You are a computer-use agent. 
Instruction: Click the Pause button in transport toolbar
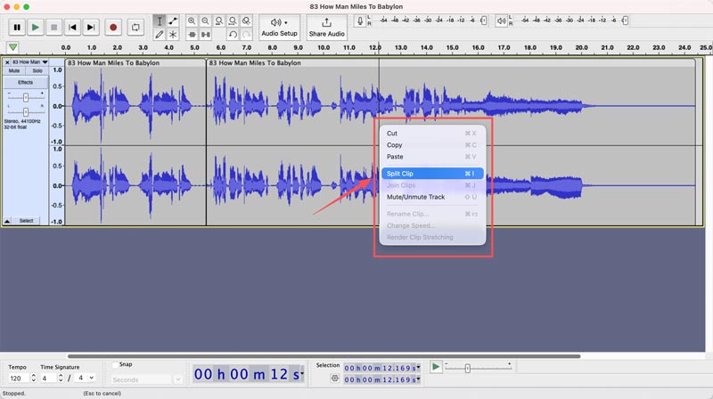tap(17, 28)
